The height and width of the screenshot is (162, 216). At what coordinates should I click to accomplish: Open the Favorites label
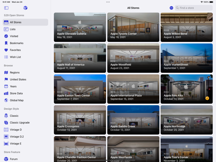point(15,50)
